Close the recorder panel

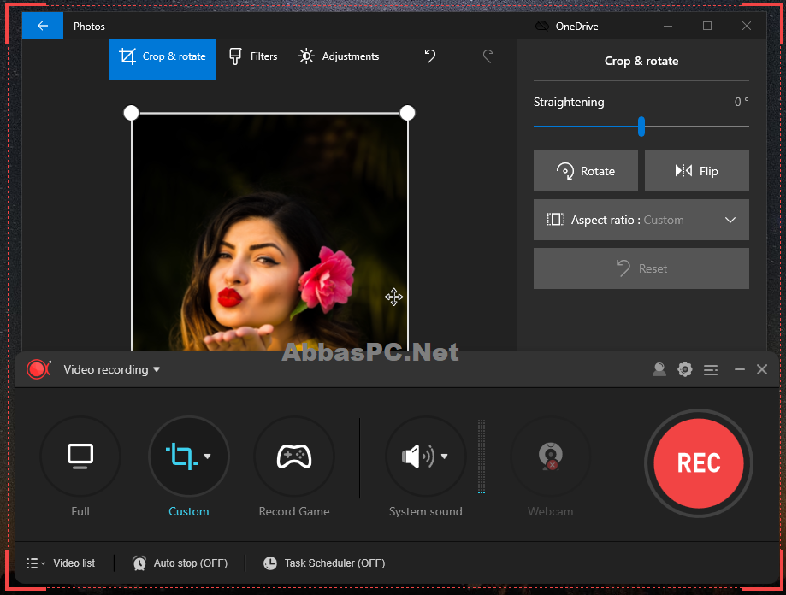762,369
